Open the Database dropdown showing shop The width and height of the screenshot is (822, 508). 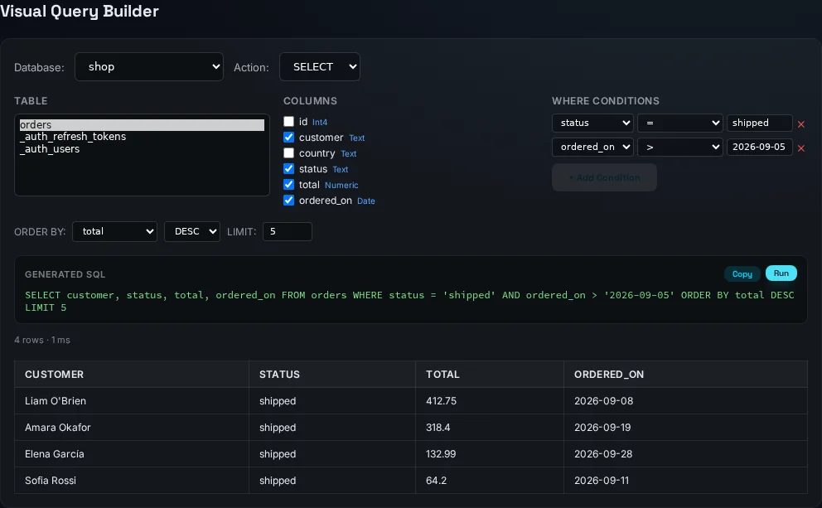(149, 66)
